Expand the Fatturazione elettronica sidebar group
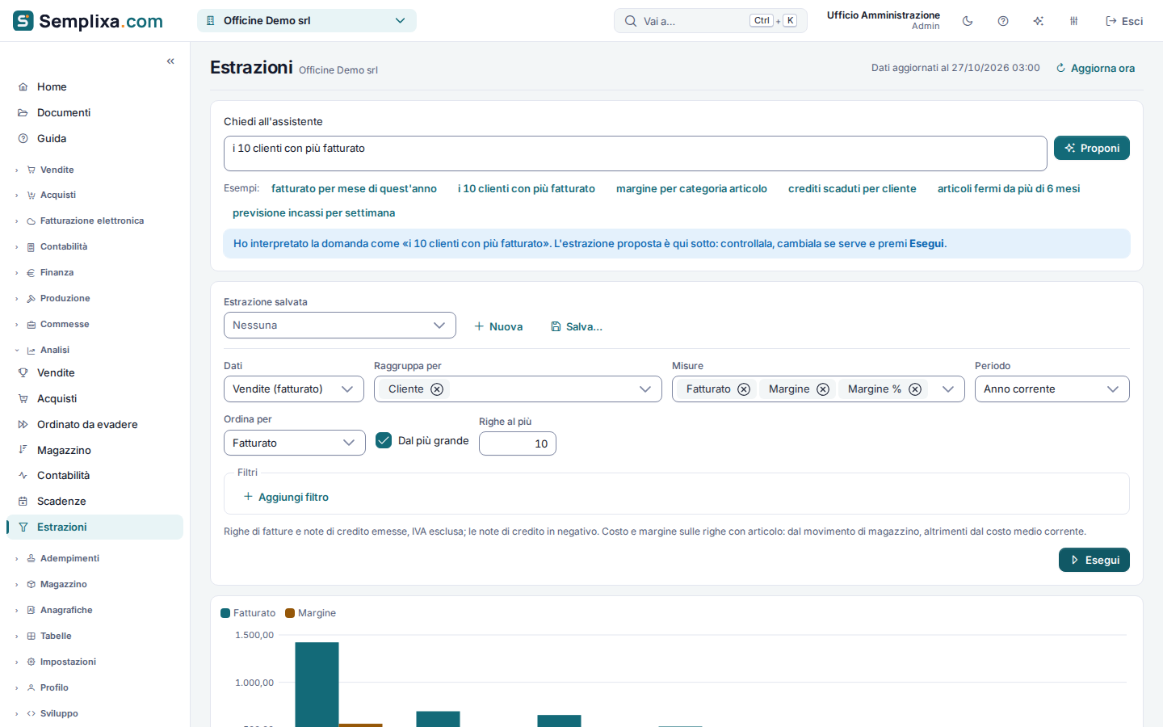This screenshot has height=727, width=1163. 94,221
